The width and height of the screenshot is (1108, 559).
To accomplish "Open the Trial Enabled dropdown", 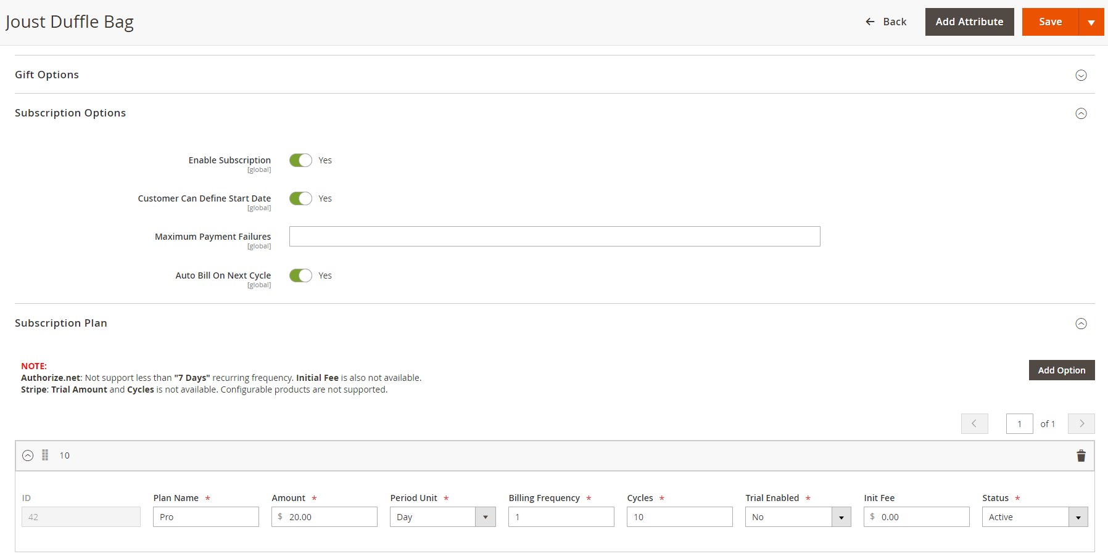I will click(x=798, y=517).
